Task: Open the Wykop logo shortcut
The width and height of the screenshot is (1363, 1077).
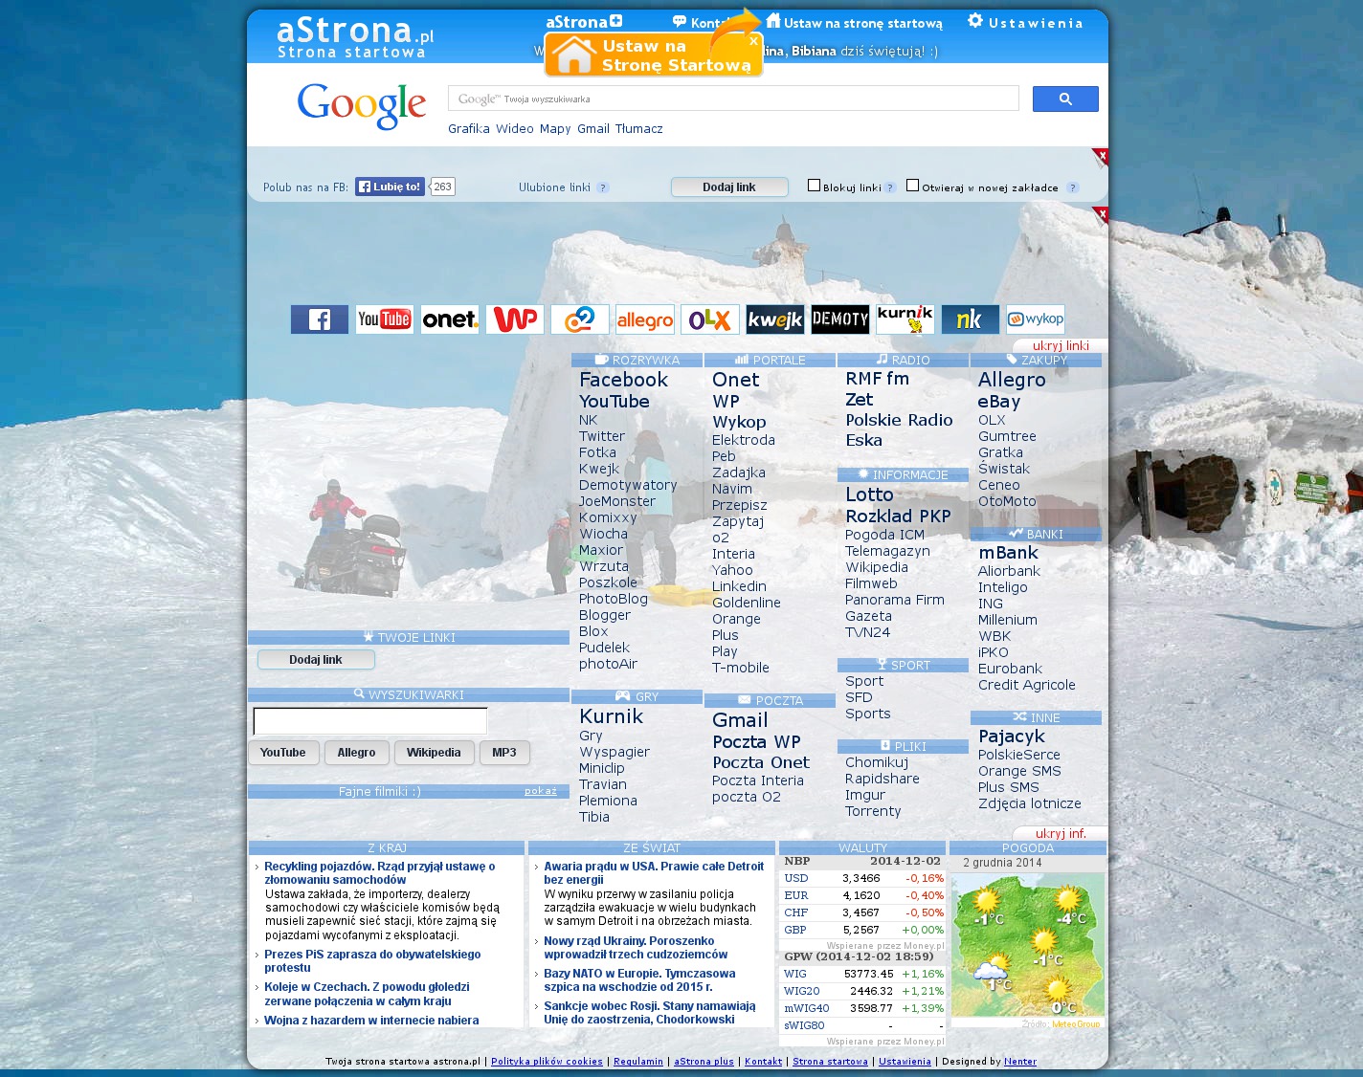Action: [1035, 319]
